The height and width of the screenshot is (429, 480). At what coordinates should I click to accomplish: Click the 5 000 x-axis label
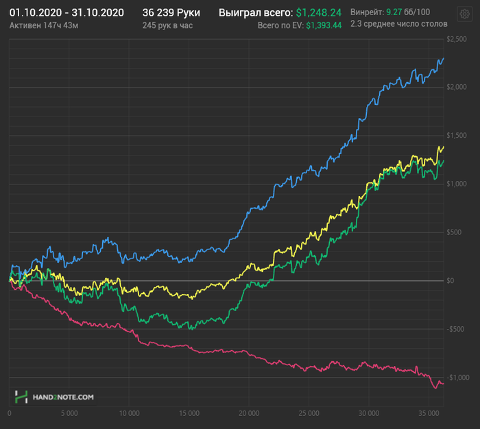(69, 413)
